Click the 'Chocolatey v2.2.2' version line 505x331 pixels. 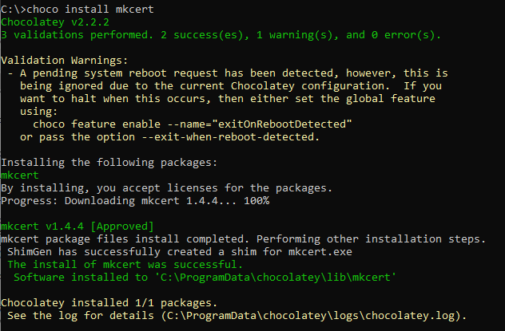(55, 22)
